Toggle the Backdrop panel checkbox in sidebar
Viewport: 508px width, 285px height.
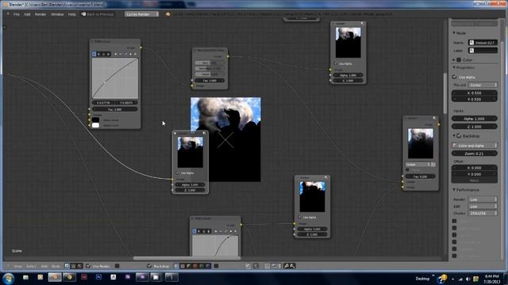459,136
